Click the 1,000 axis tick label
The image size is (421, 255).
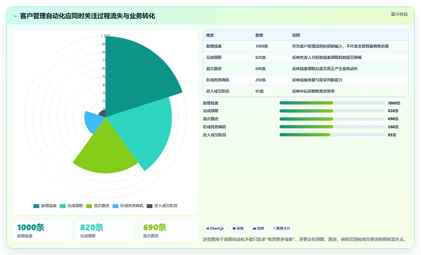click(105, 36)
